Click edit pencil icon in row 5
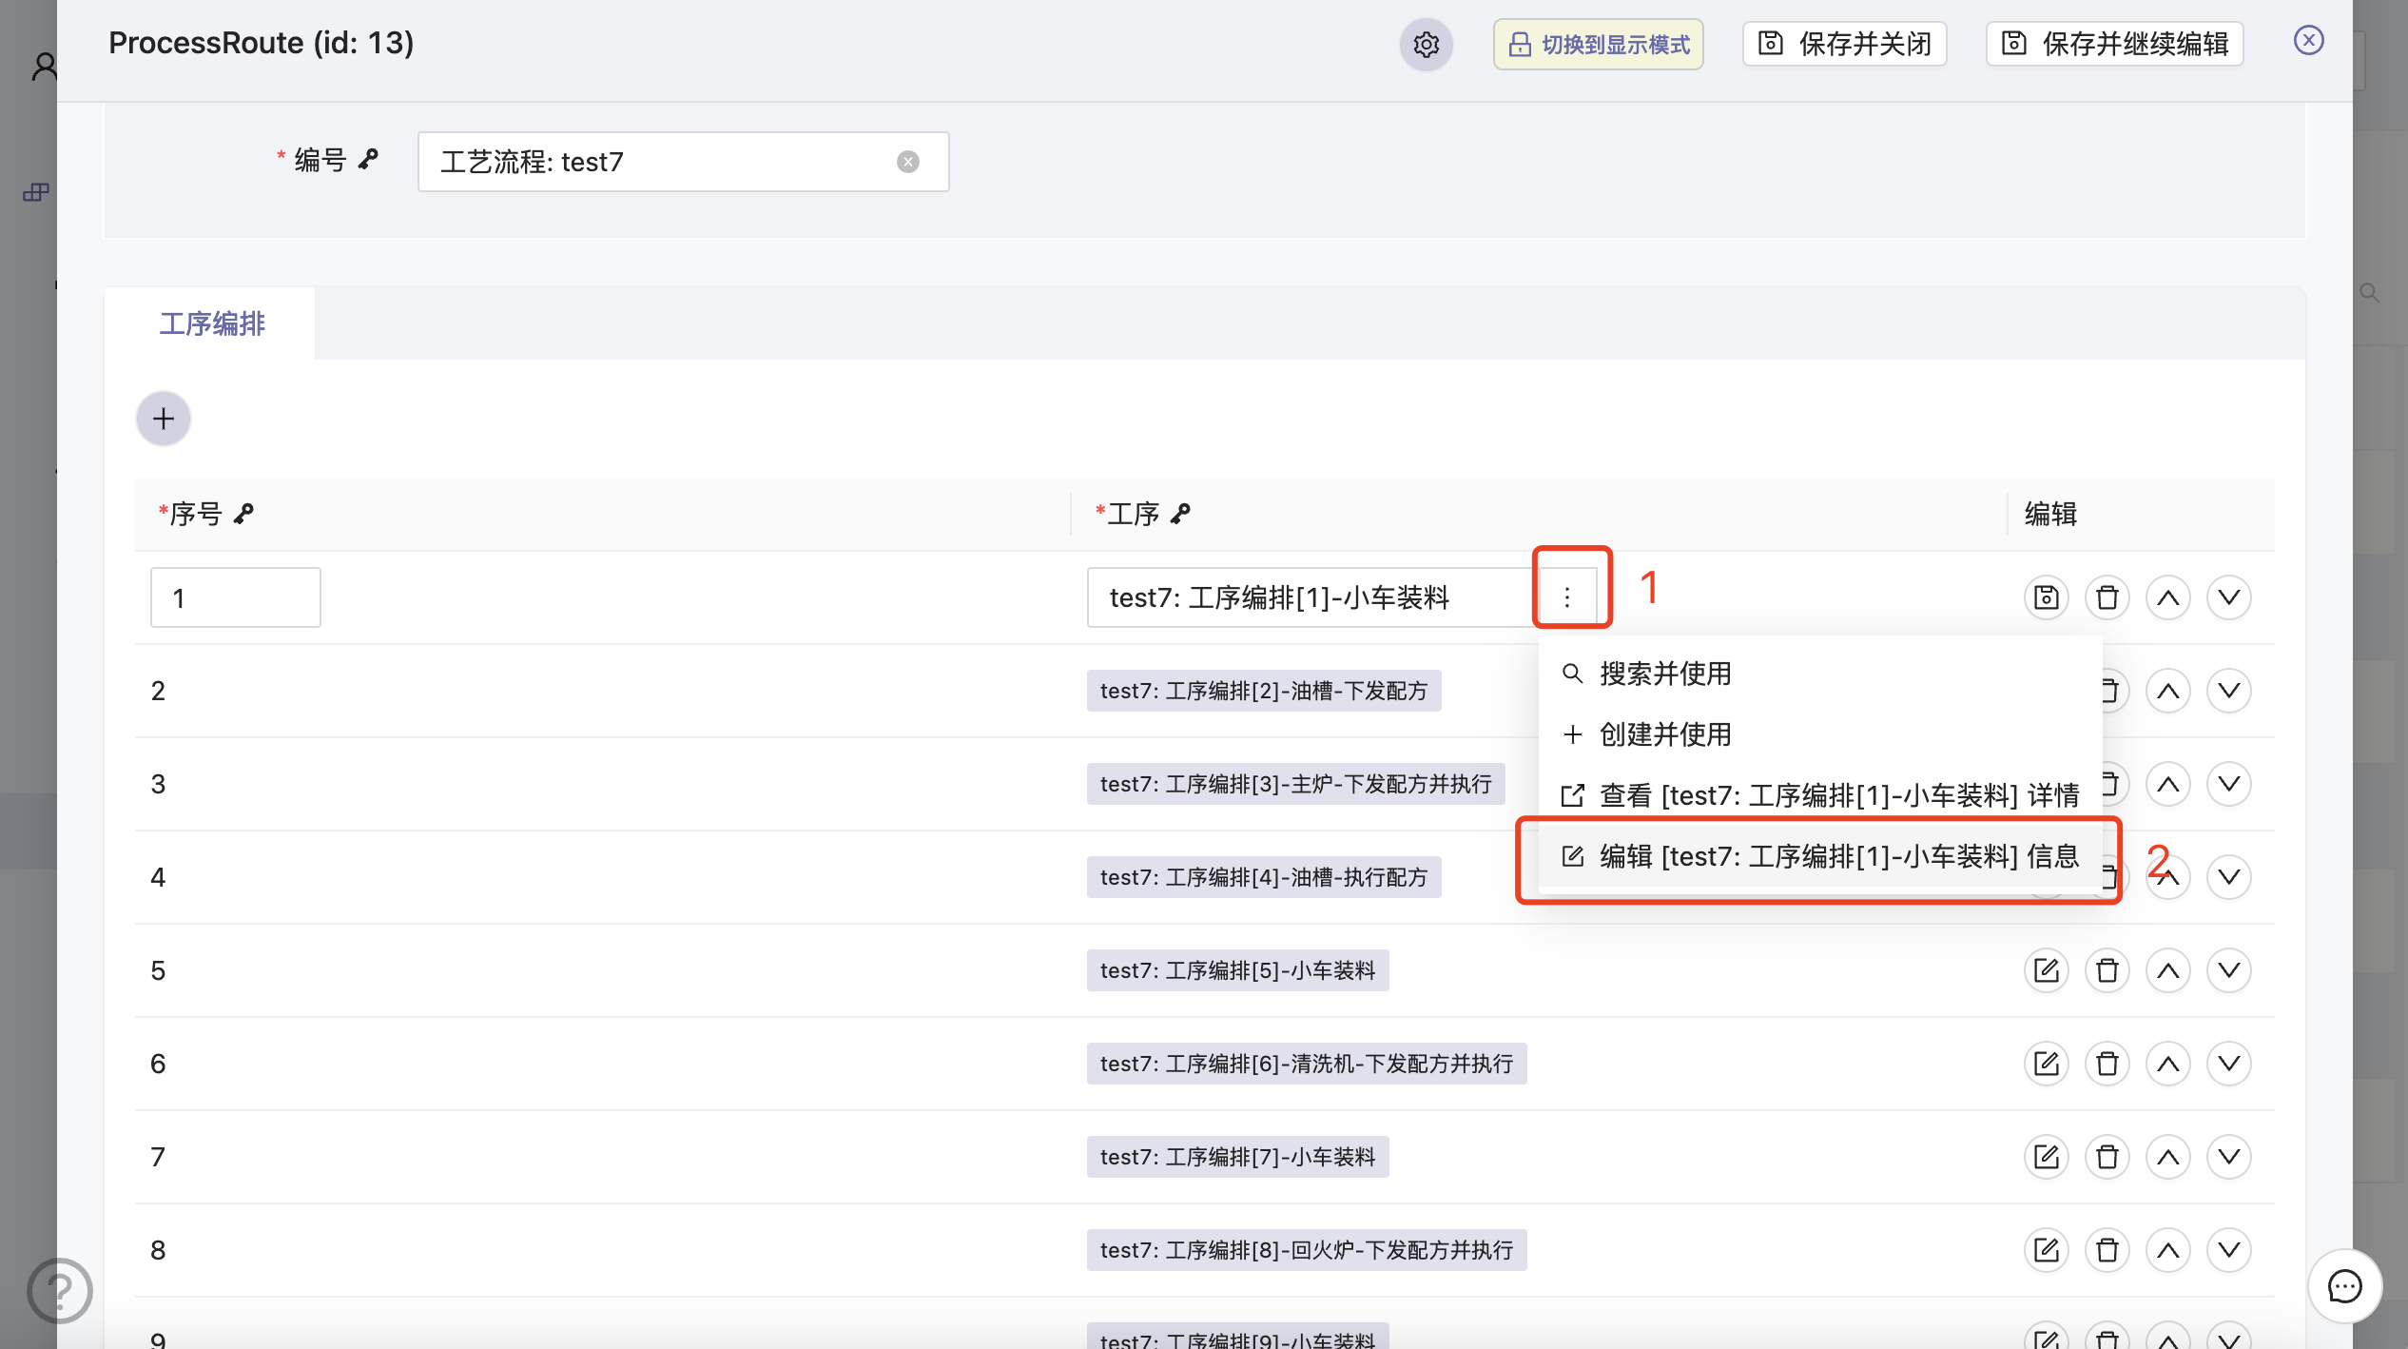The height and width of the screenshot is (1349, 2408). (2046, 970)
